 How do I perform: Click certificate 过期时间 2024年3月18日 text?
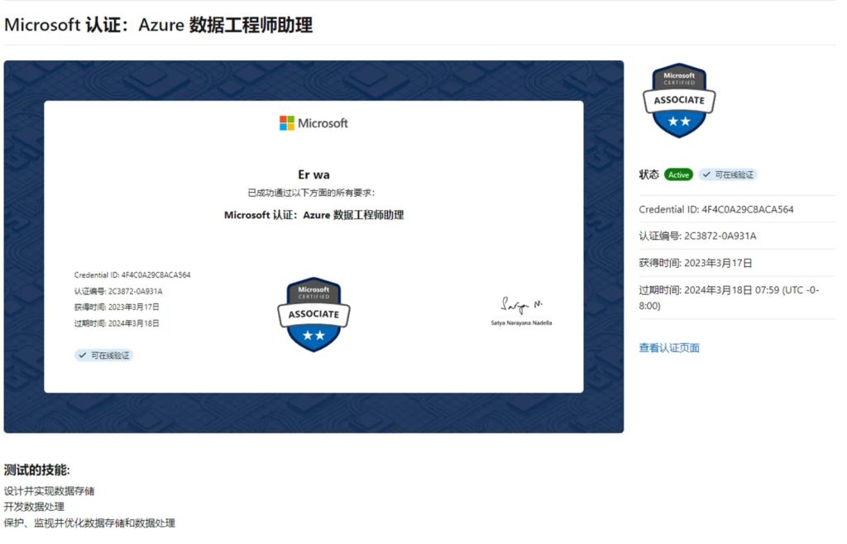tap(117, 323)
